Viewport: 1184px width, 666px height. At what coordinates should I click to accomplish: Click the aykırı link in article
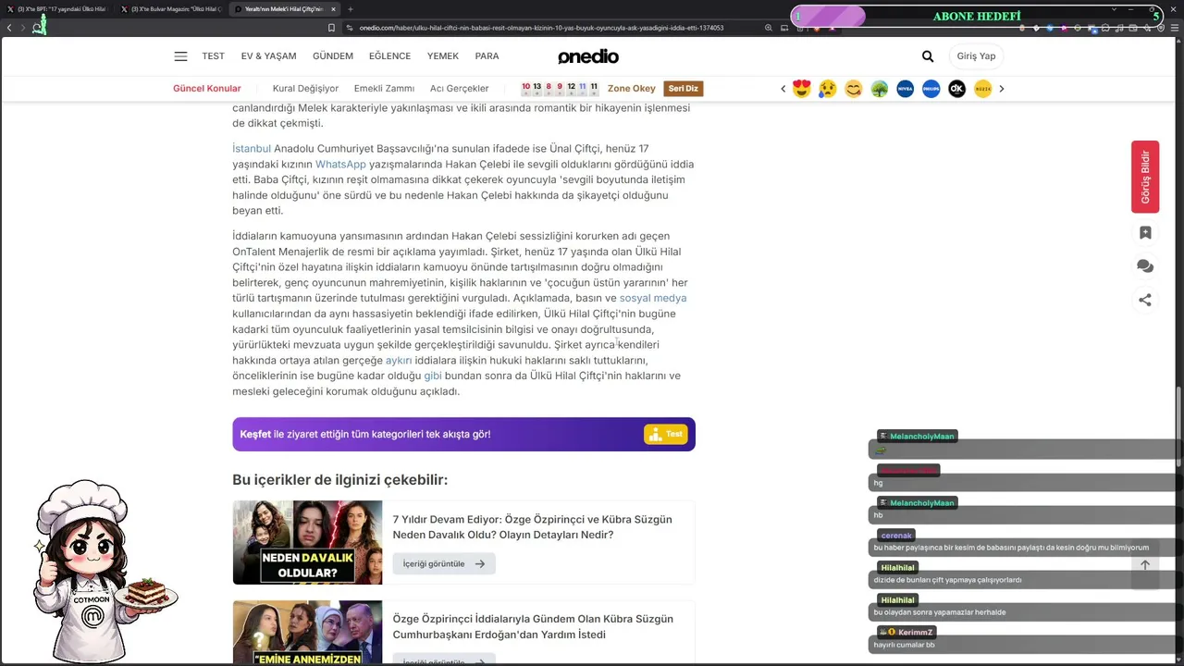click(399, 361)
